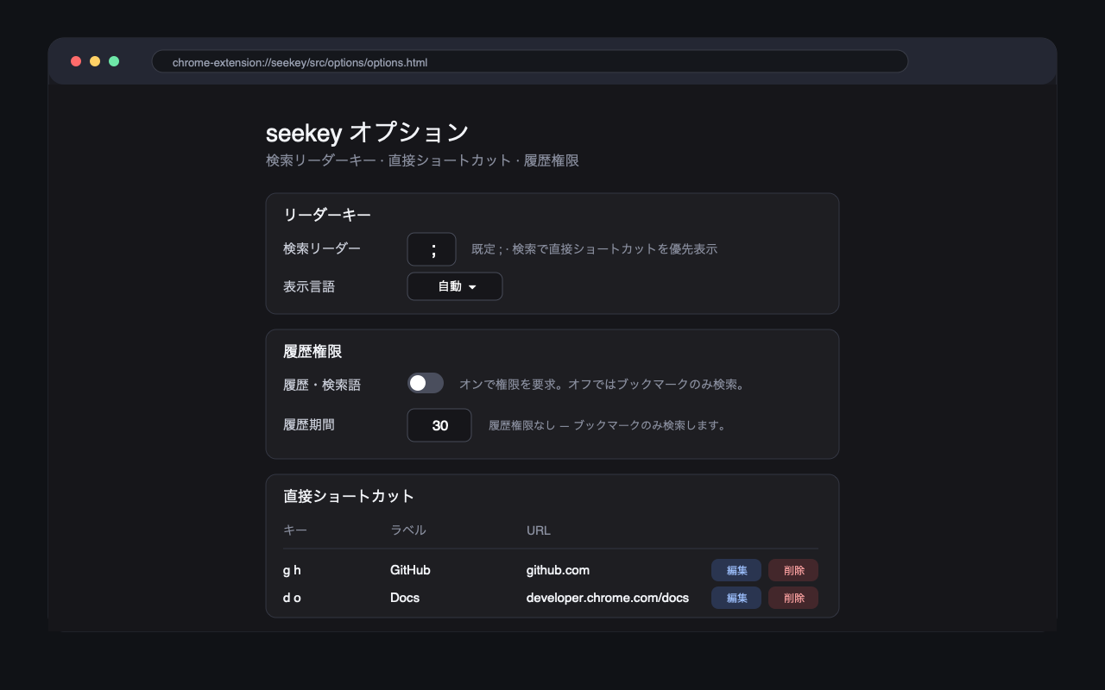Click the キー column header
The image size is (1105, 690).
point(295,530)
